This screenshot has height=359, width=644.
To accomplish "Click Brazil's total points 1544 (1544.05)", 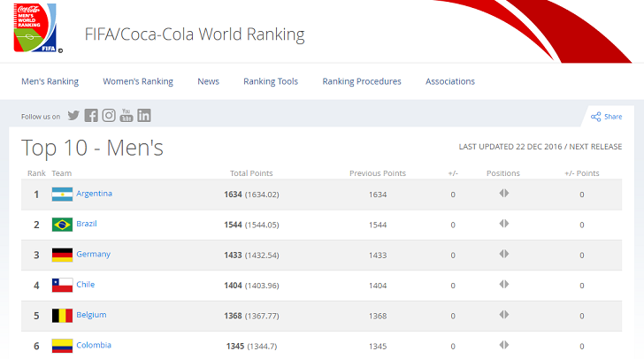I will click(251, 225).
